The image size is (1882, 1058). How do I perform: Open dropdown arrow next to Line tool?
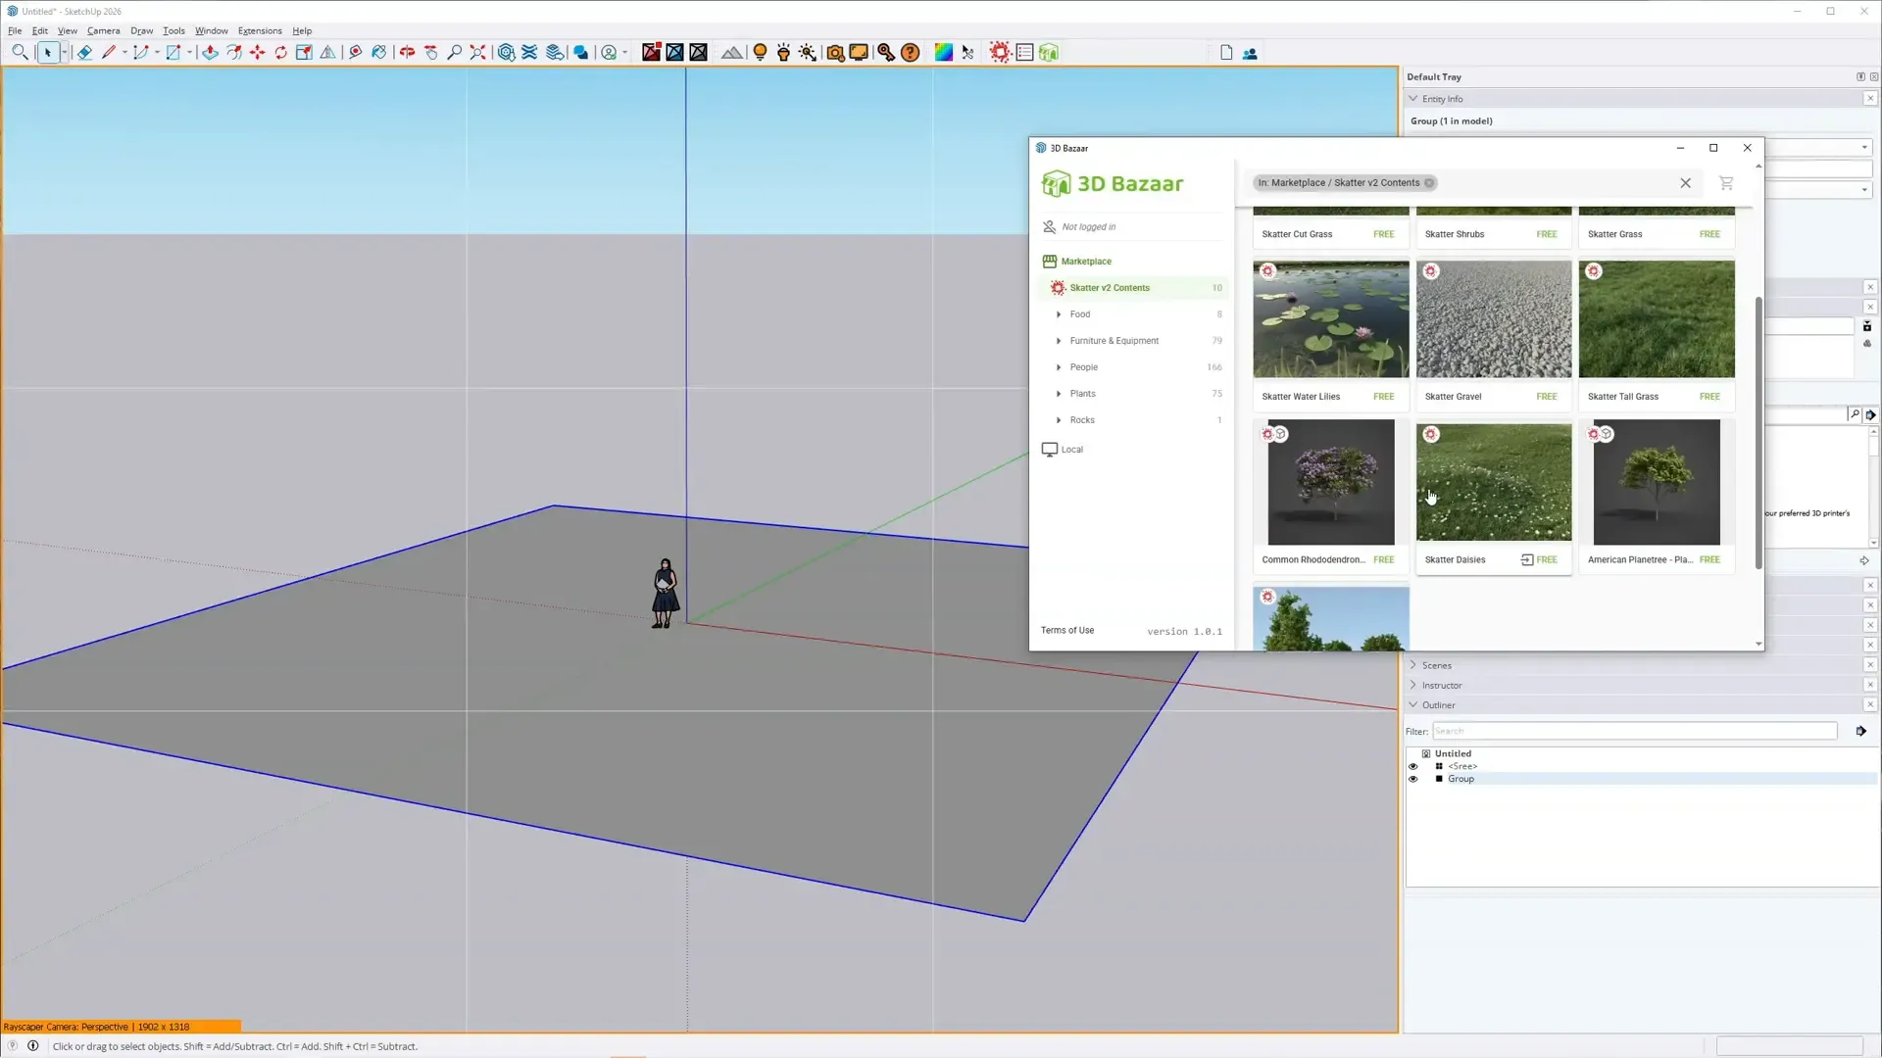(124, 53)
